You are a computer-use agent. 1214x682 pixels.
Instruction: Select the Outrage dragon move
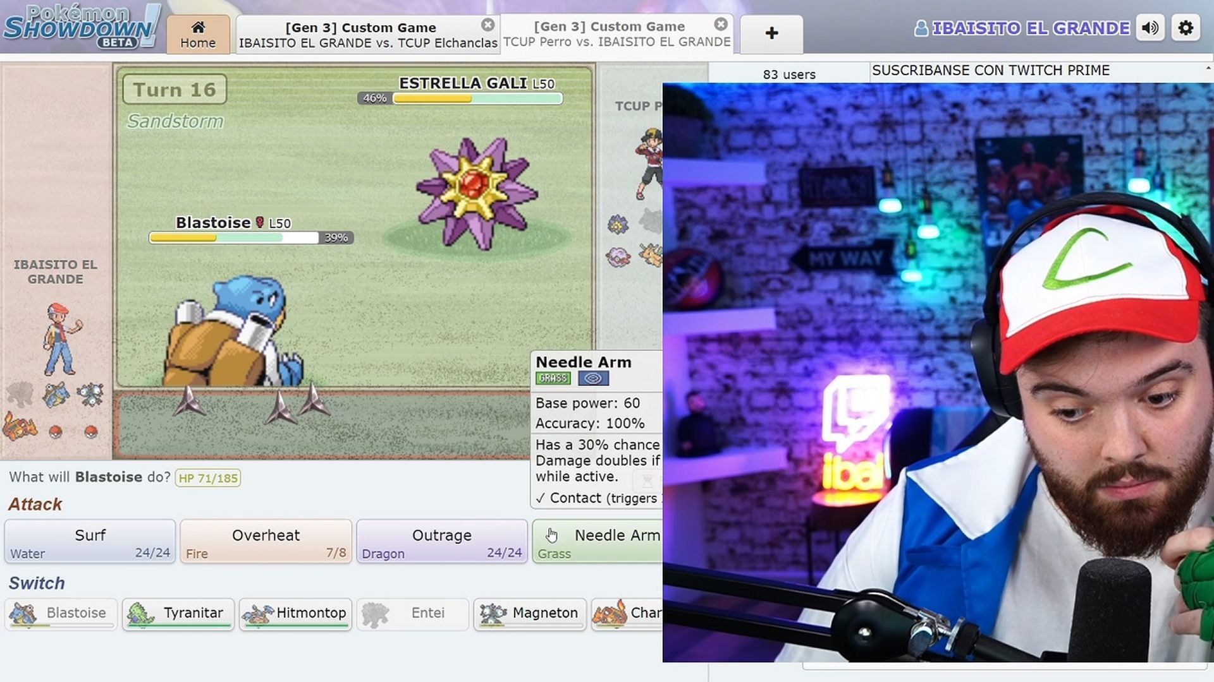pyautogui.click(x=441, y=542)
